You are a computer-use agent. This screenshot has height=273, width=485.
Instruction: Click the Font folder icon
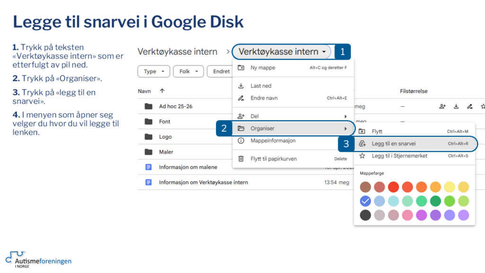click(148, 122)
